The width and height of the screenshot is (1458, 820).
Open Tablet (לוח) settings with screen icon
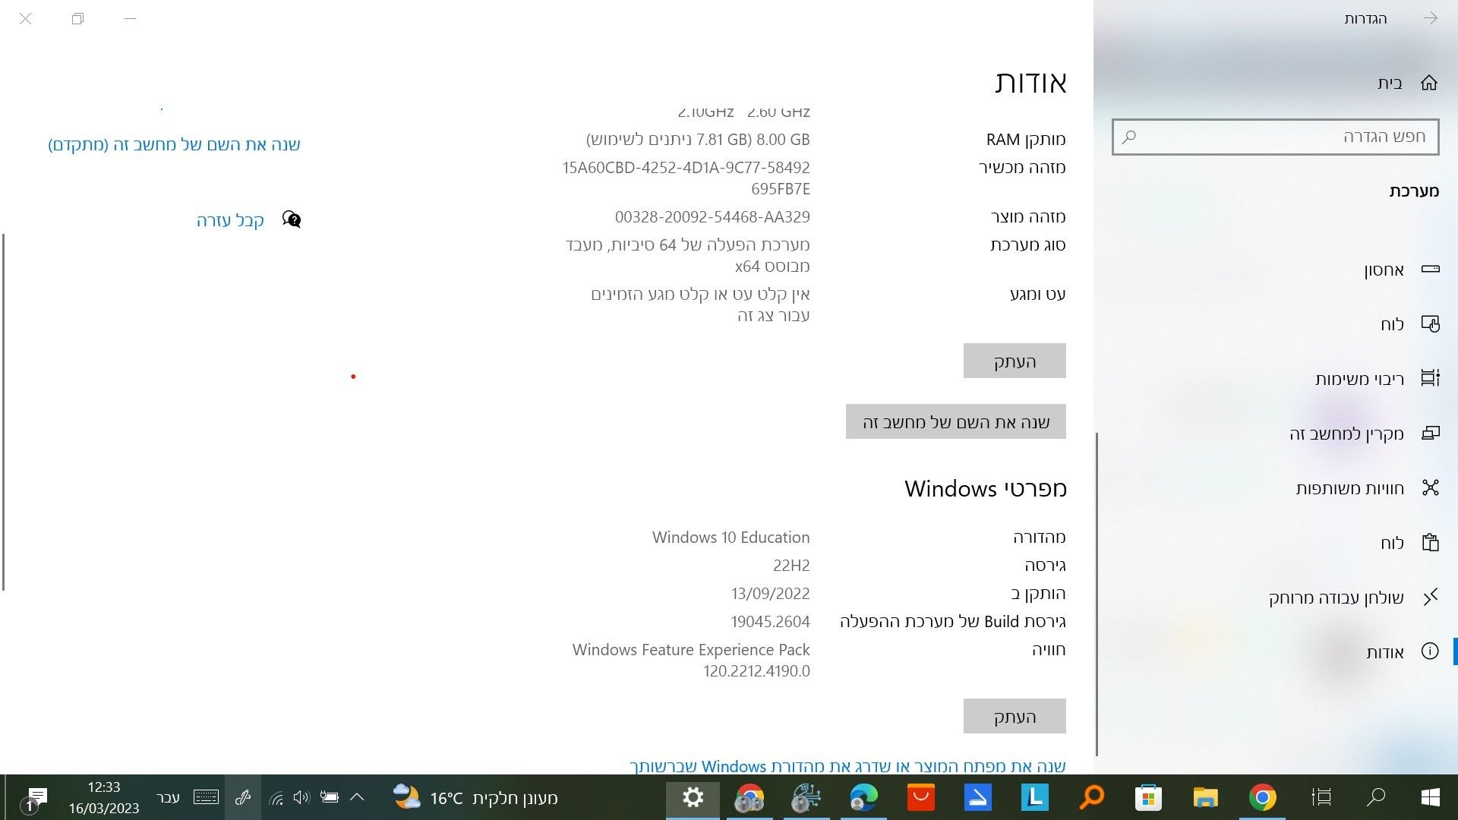pyautogui.click(x=1409, y=324)
